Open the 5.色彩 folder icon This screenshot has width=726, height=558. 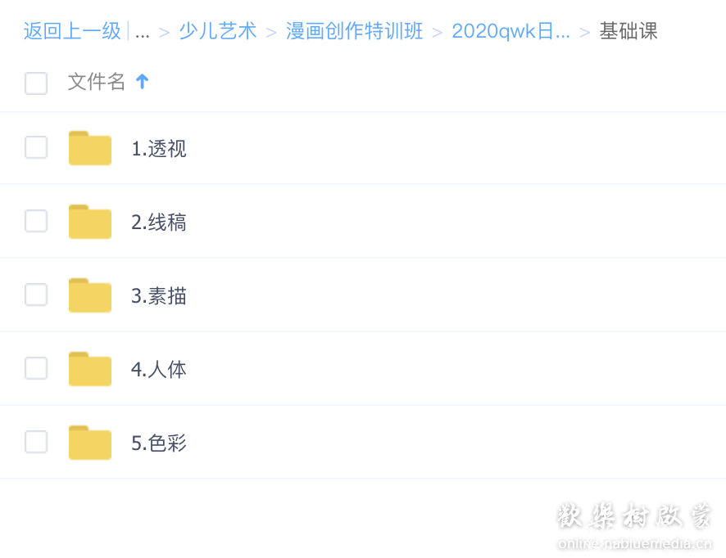click(x=90, y=443)
